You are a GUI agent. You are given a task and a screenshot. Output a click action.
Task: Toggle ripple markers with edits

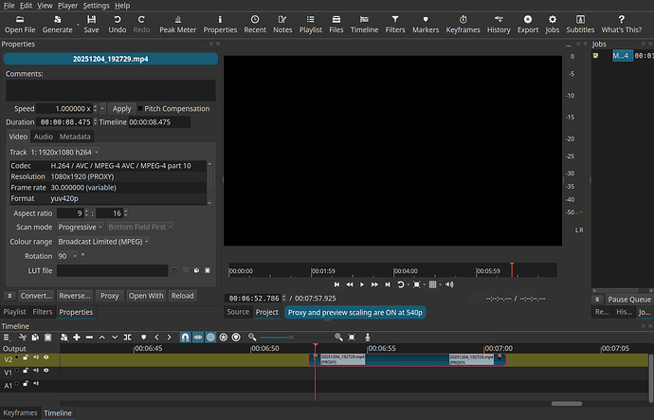(236, 337)
